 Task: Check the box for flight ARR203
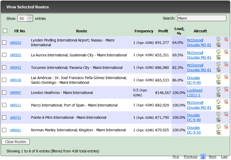pyautogui.click(x=4, y=43)
